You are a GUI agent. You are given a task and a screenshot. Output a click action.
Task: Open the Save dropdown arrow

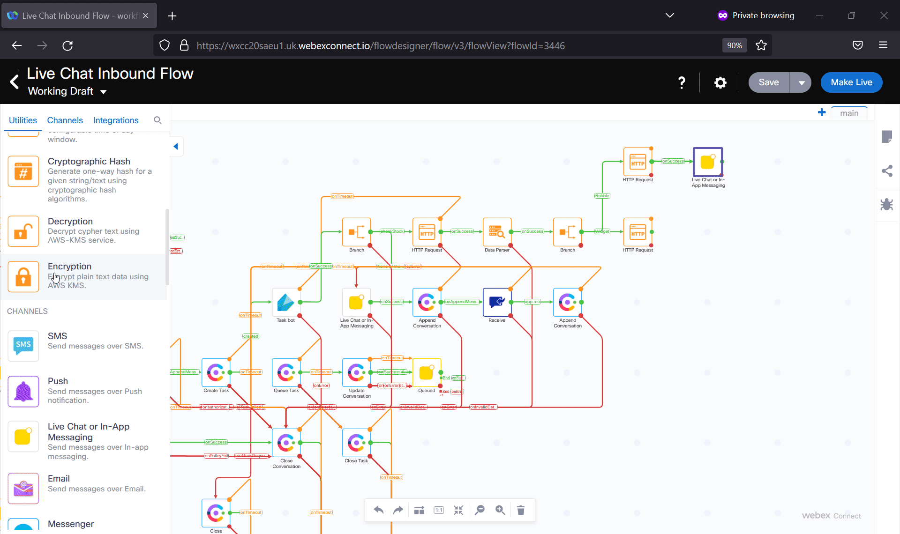(x=801, y=83)
